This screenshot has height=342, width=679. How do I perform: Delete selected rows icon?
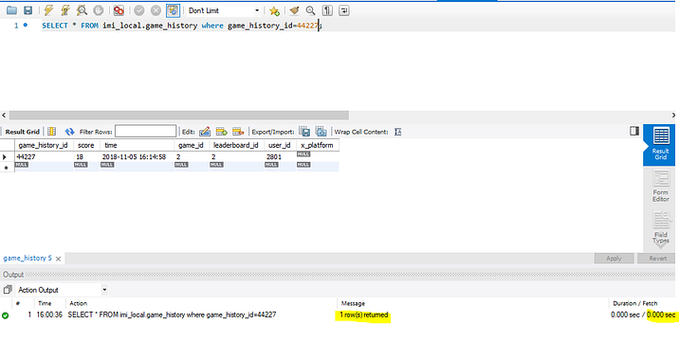[238, 132]
